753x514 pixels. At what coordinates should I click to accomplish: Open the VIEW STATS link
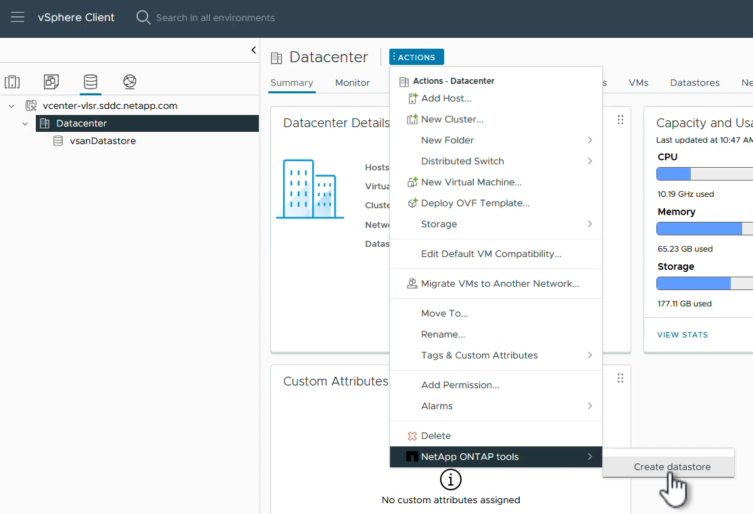click(682, 335)
